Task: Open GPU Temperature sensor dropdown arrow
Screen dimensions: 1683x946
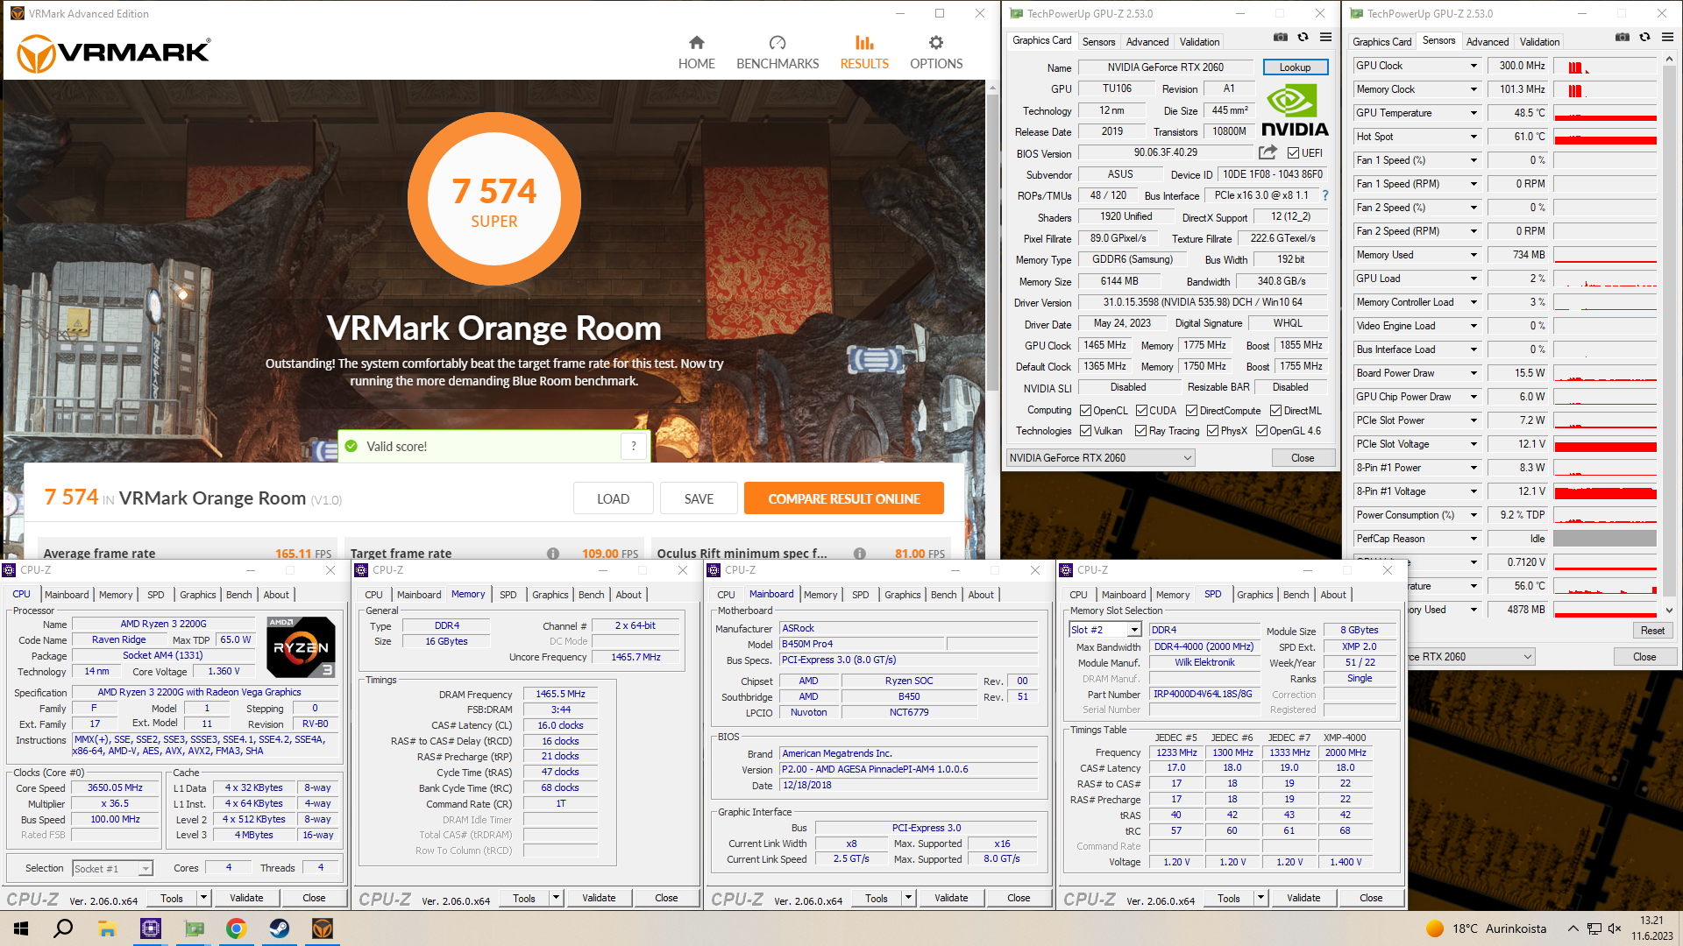Action: pyautogui.click(x=1474, y=113)
